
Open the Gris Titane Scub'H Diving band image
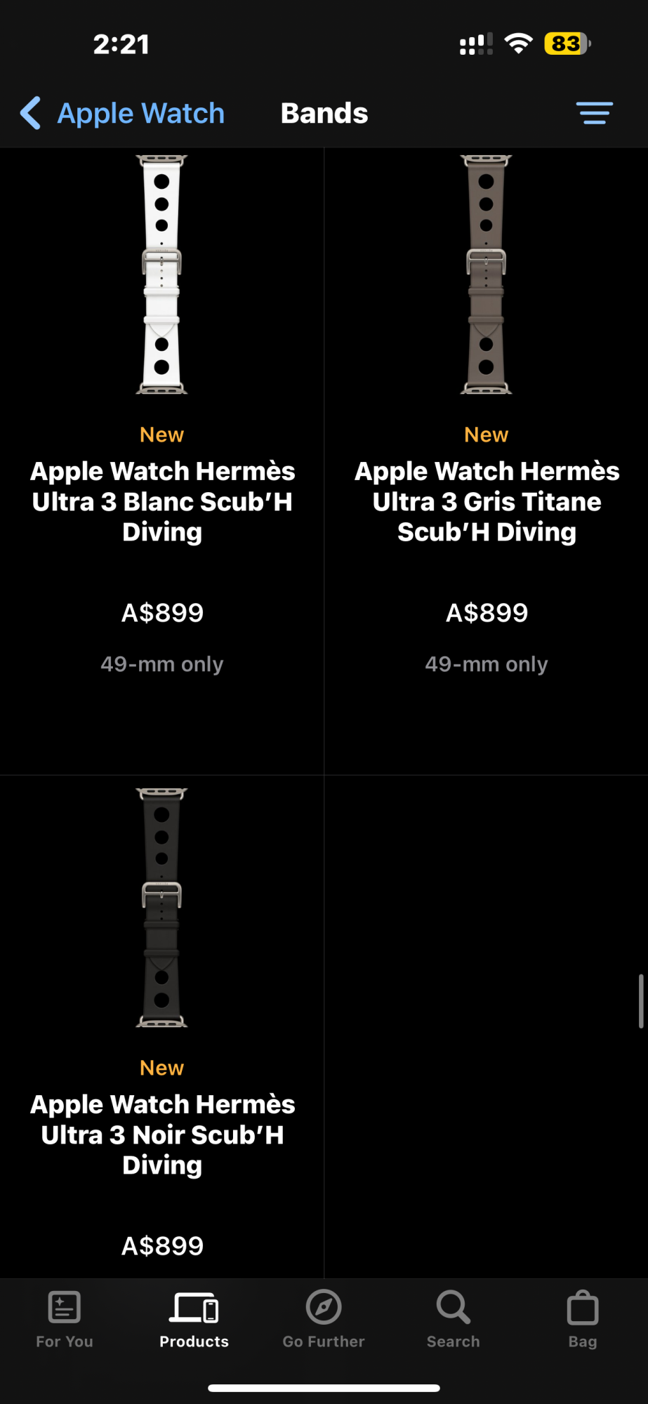pyautogui.click(x=487, y=274)
